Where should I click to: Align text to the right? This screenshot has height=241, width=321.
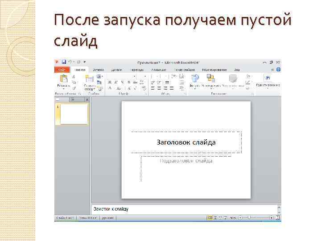point(165,88)
